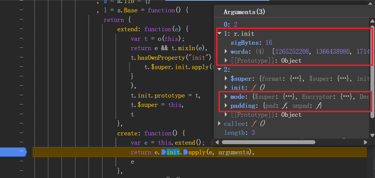The image size is (375, 178).
Task: Toggle breakpoint on the 'return {' line gutter
Action: tap(21, 20)
